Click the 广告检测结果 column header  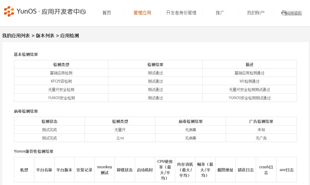click(x=261, y=121)
